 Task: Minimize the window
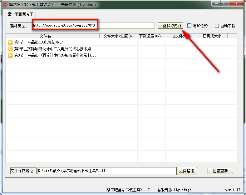tap(216, 3)
